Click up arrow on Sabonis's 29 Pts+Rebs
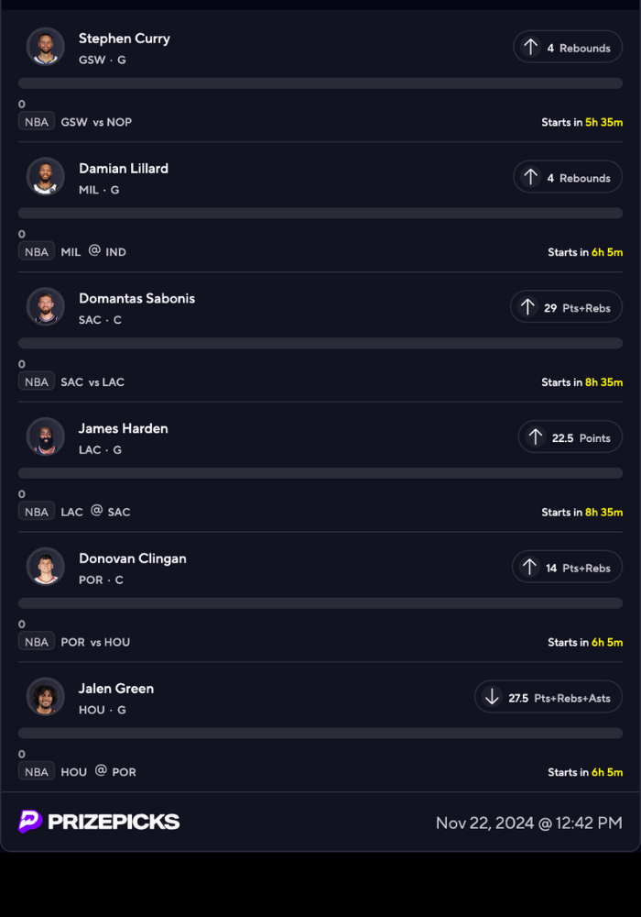The image size is (641, 917). pyautogui.click(x=527, y=307)
